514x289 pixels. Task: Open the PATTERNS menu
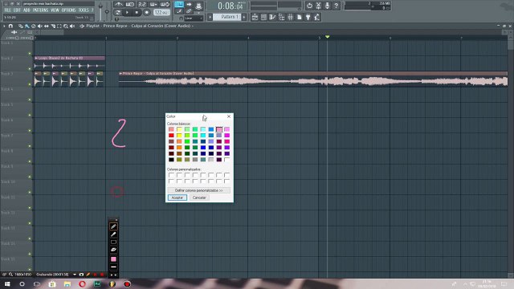40,10
